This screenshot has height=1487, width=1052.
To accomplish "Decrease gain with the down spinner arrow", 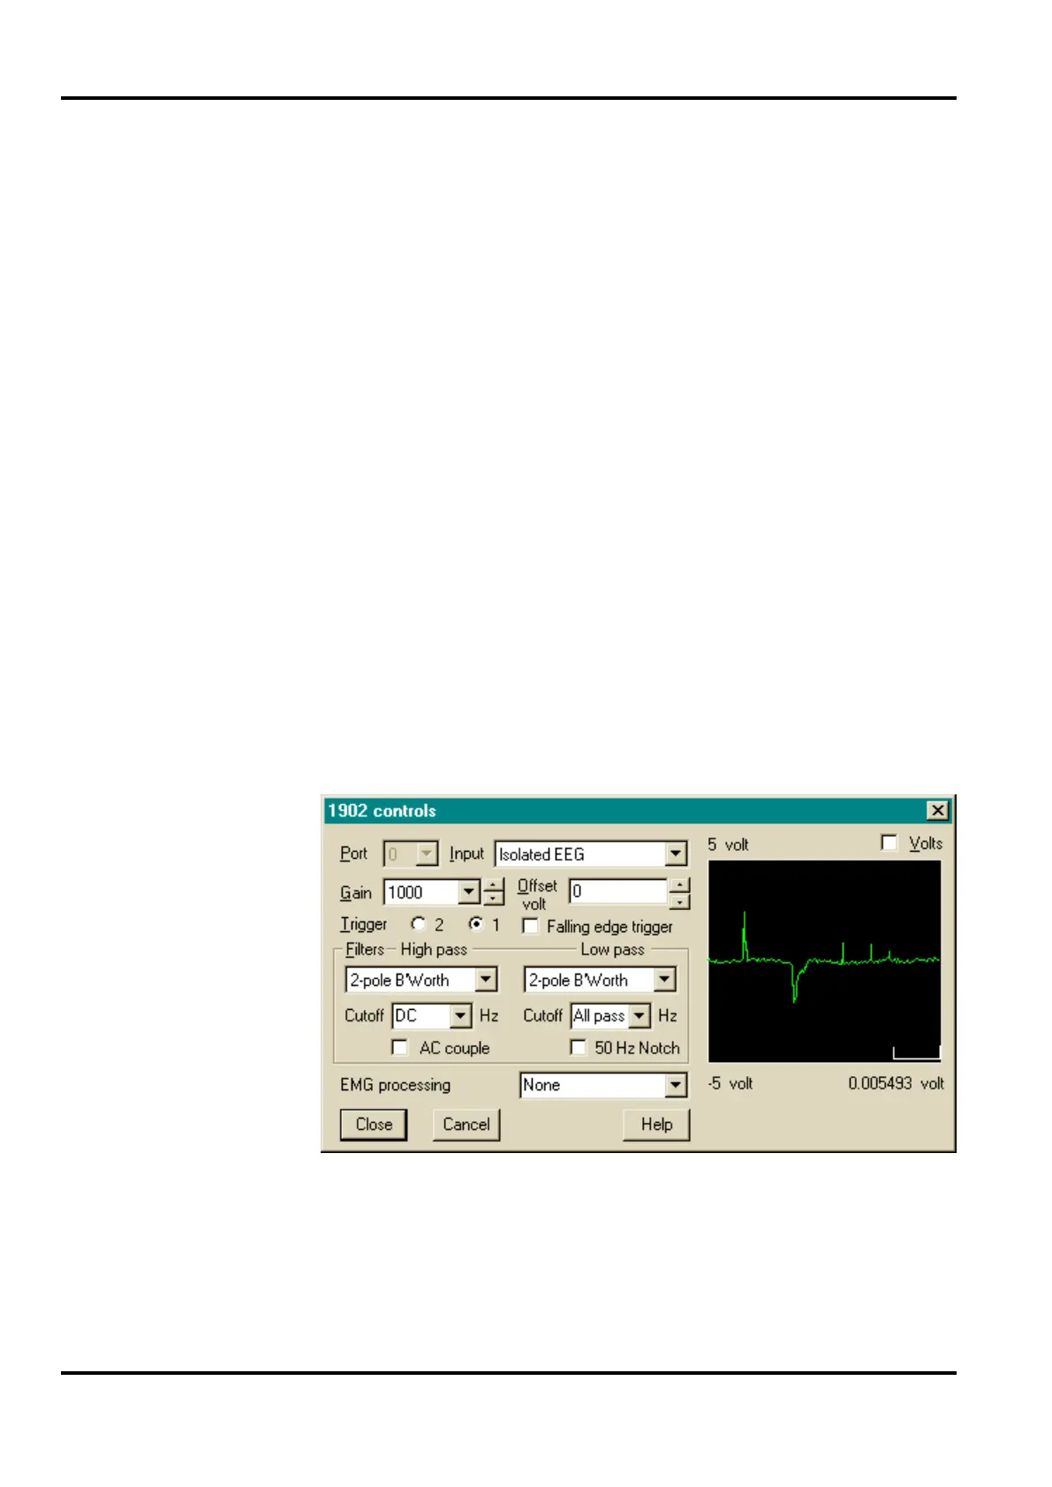I will click(494, 899).
